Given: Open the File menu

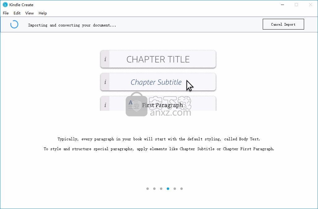Looking at the screenshot, I should coord(6,13).
